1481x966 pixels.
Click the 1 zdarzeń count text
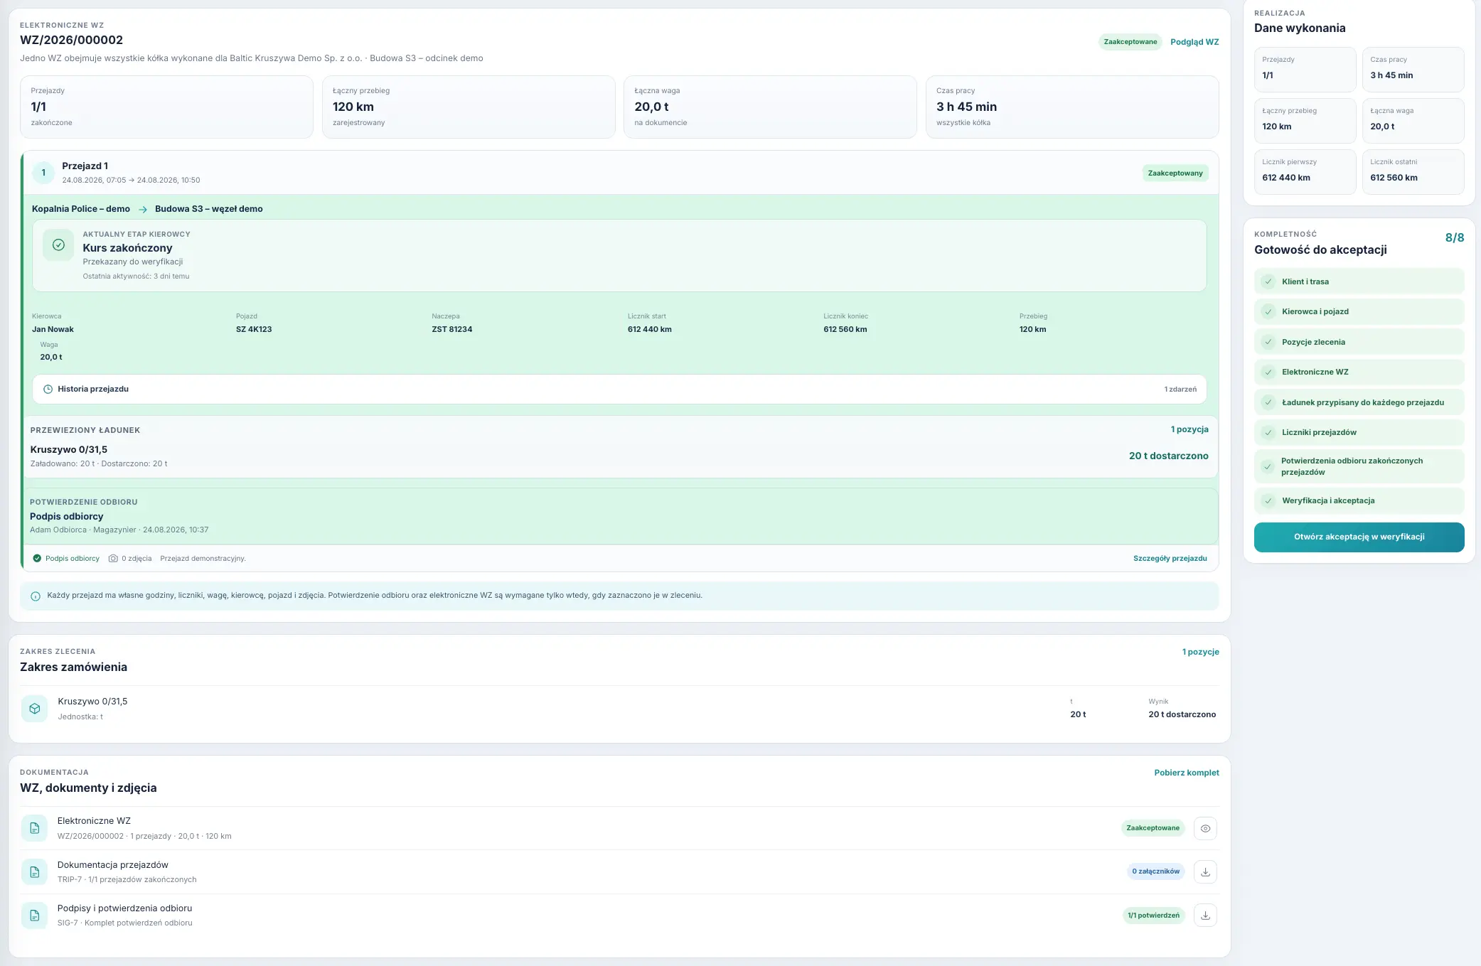[x=1180, y=390]
